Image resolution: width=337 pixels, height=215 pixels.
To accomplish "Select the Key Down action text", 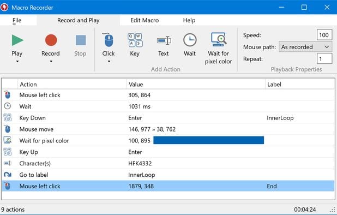I will 33,118.
